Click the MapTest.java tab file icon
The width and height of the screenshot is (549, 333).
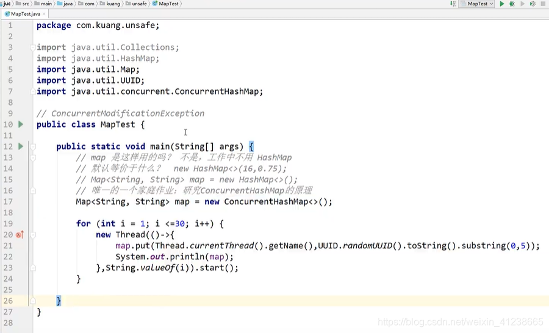7,14
